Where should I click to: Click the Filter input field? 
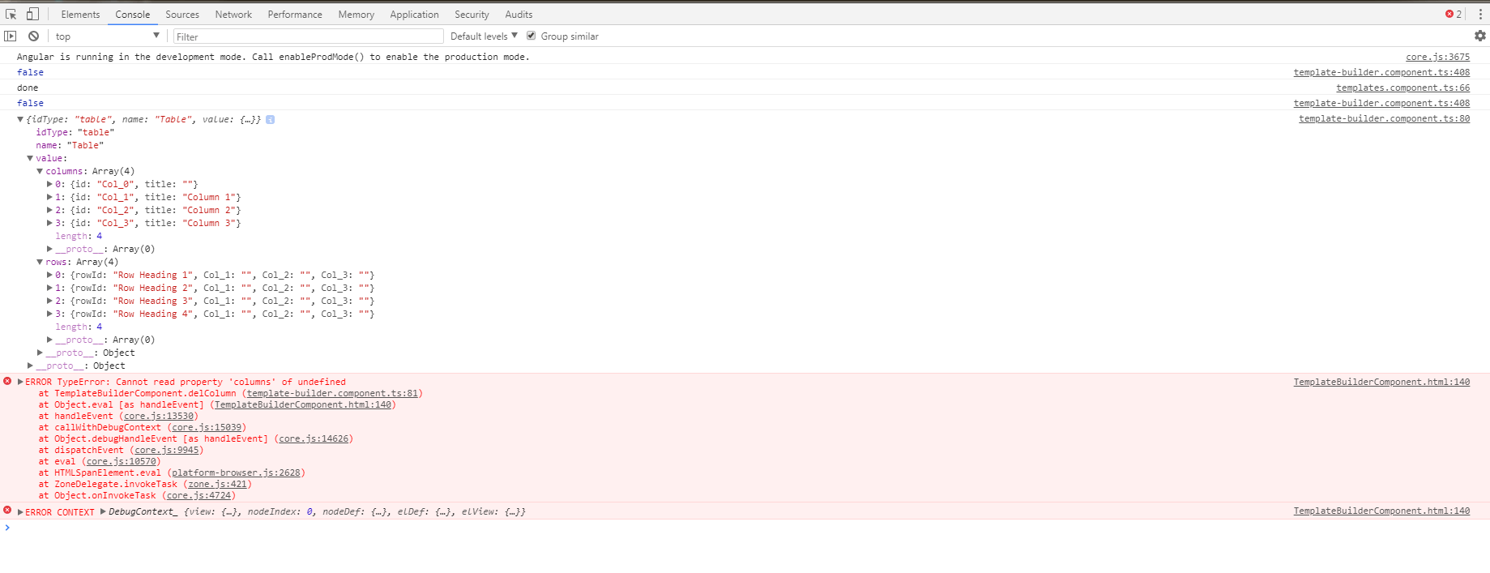pyautogui.click(x=308, y=36)
